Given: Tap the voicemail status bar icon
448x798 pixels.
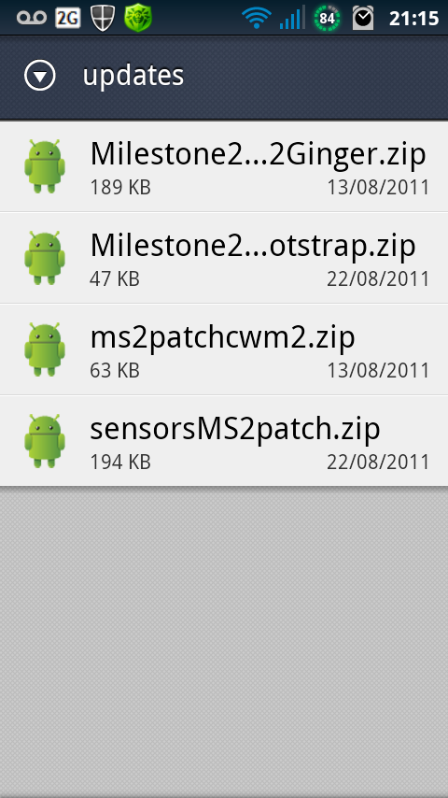Looking at the screenshot, I should 32,19.
